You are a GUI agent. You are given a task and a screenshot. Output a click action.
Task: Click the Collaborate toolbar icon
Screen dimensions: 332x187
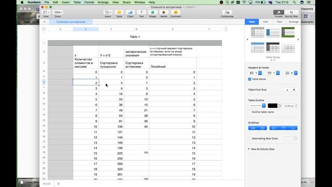(227, 12)
